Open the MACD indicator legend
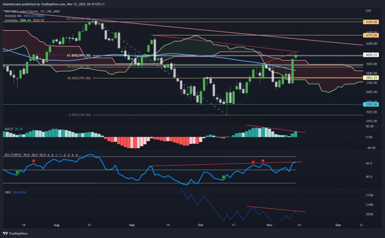The height and width of the screenshot is (238, 385). pyautogui.click(x=12, y=129)
